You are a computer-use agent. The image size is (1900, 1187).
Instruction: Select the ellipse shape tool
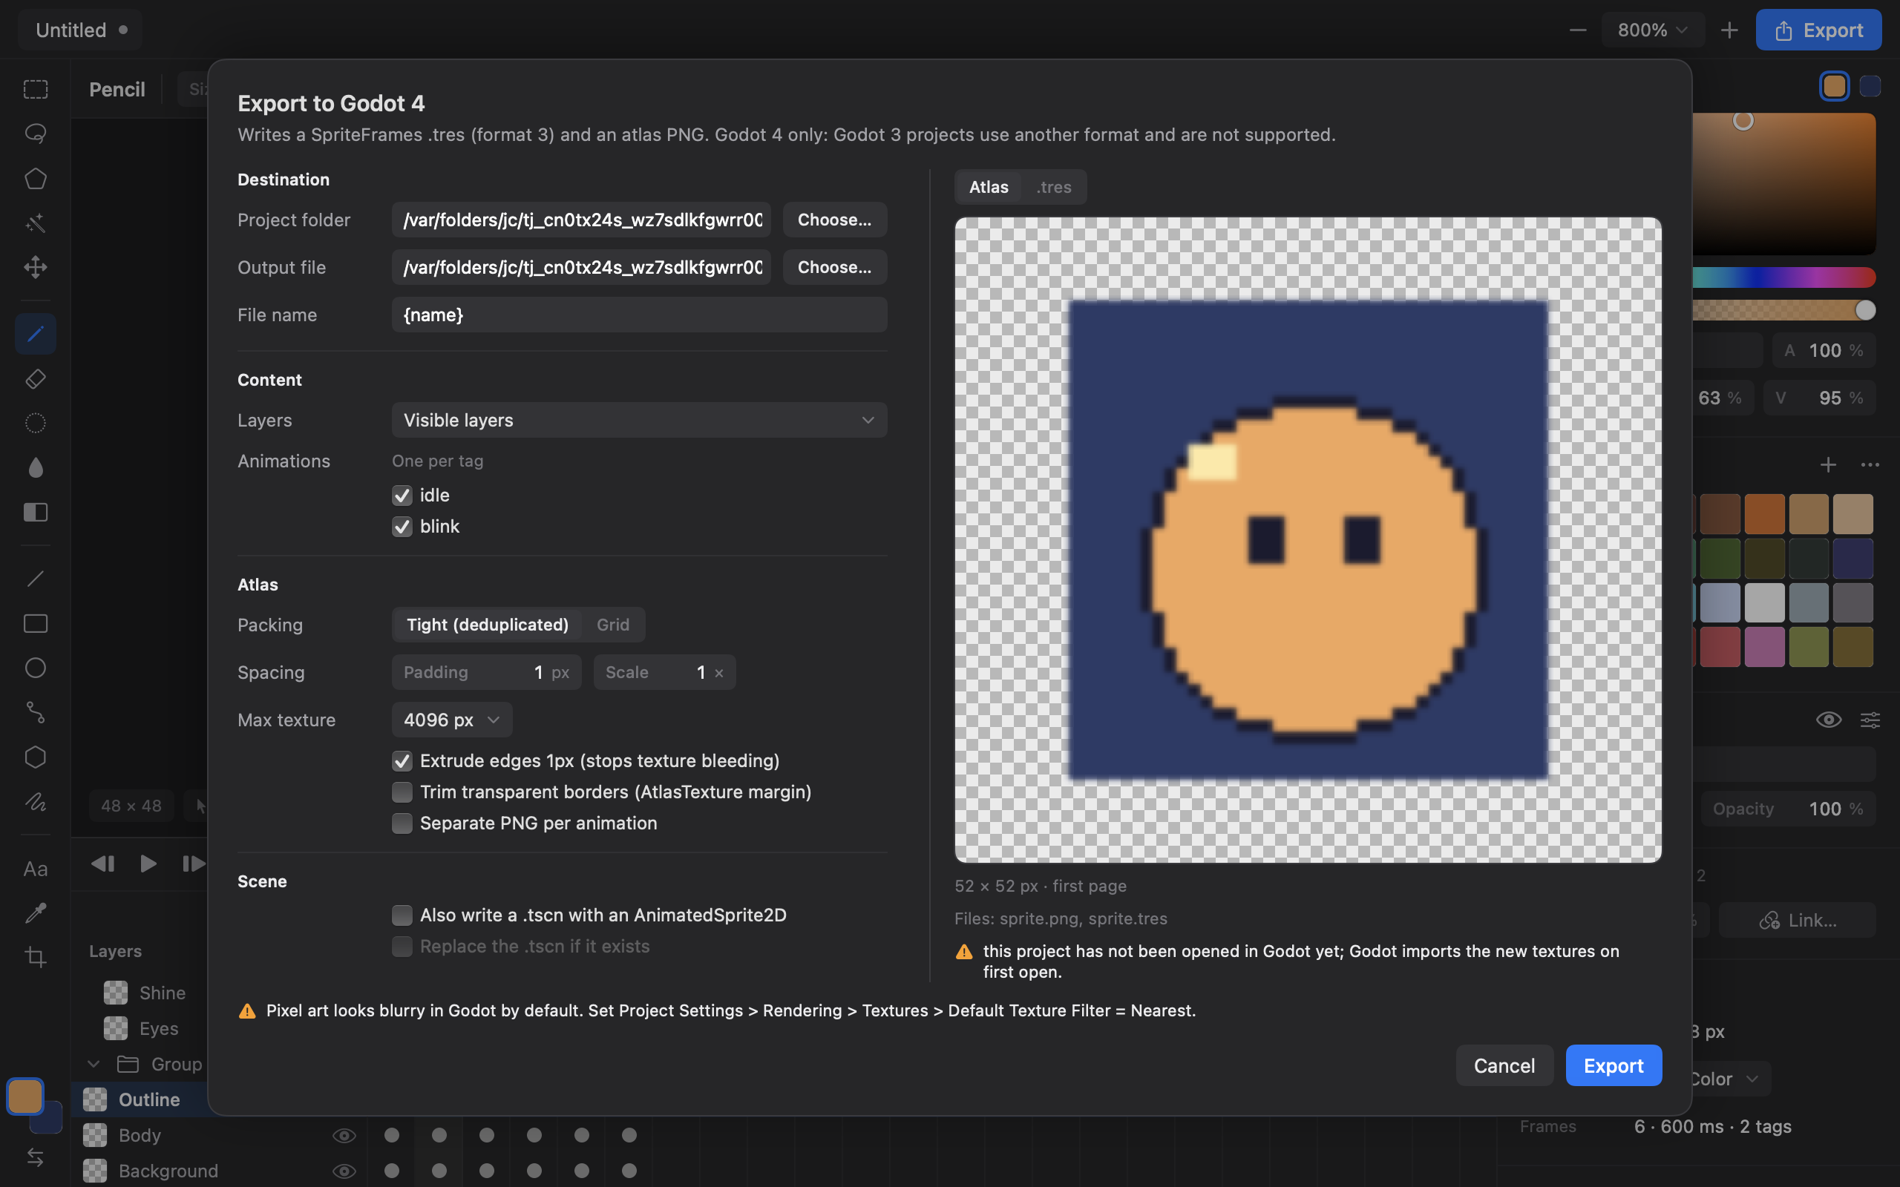tap(36, 668)
